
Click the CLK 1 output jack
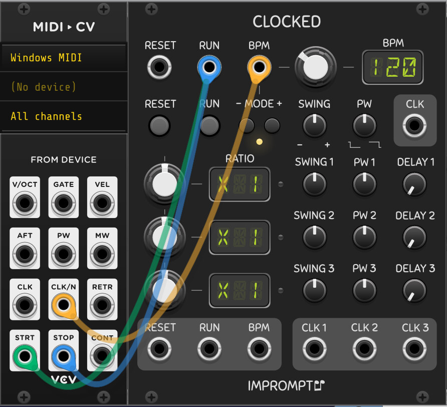click(x=314, y=348)
